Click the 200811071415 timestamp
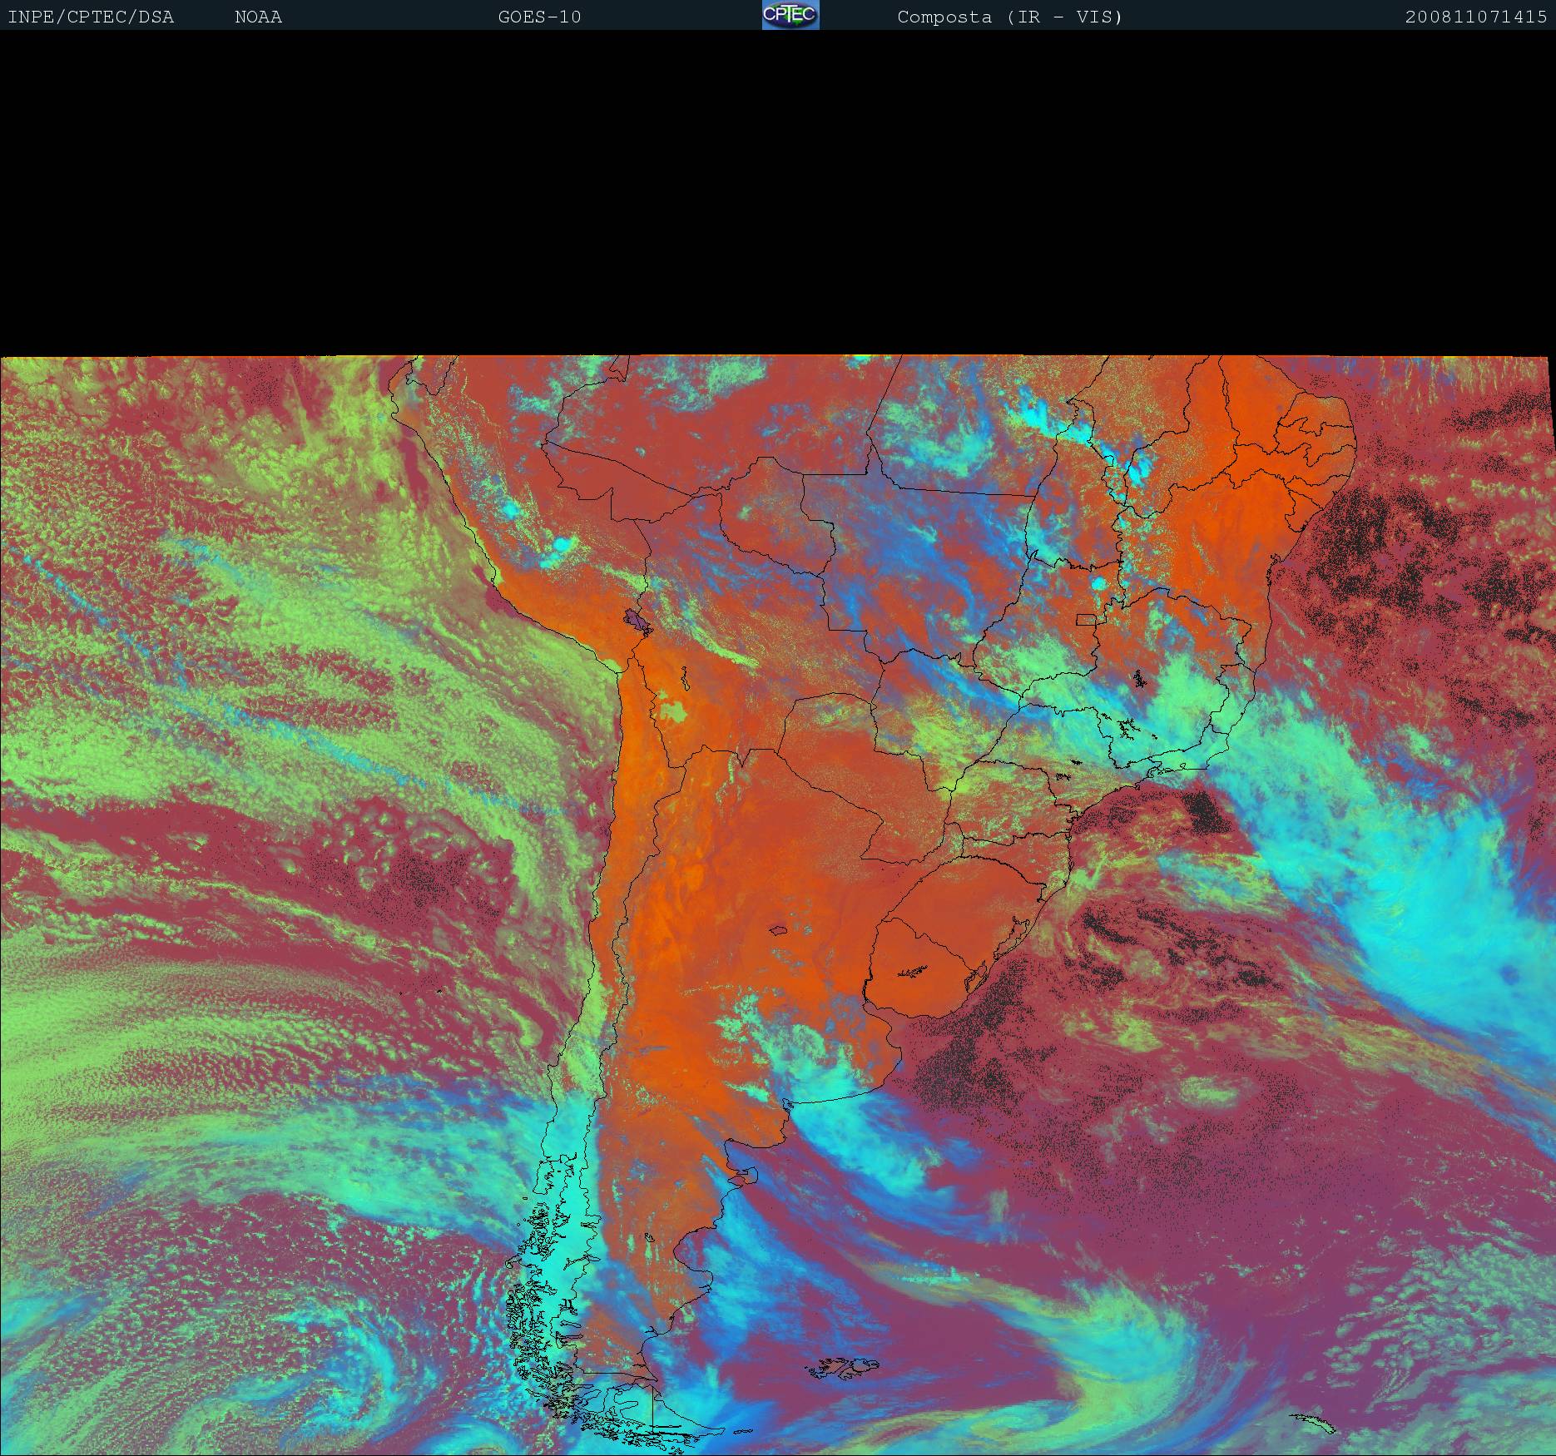This screenshot has height=1456, width=1556. point(1475,17)
